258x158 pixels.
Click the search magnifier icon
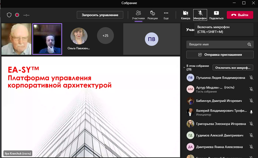tap(249, 44)
